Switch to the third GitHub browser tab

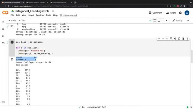pos(61,2)
